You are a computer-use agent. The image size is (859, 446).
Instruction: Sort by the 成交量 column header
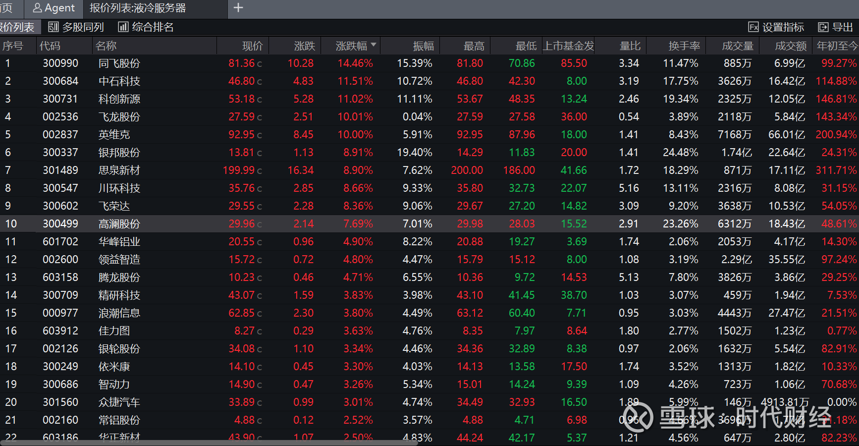[x=737, y=46]
